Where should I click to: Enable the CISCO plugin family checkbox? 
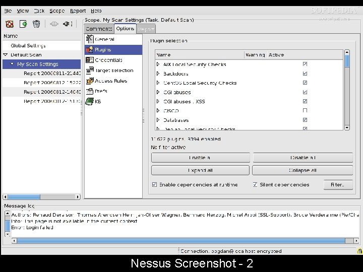point(305,110)
